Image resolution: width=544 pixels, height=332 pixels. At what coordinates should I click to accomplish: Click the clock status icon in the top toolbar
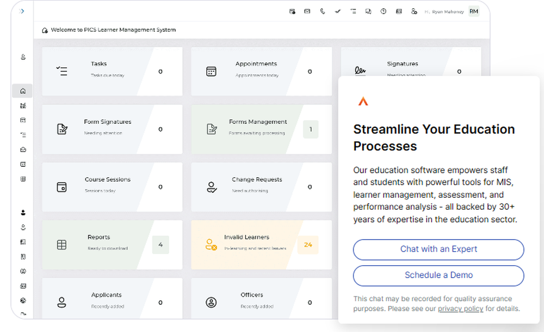point(382,11)
